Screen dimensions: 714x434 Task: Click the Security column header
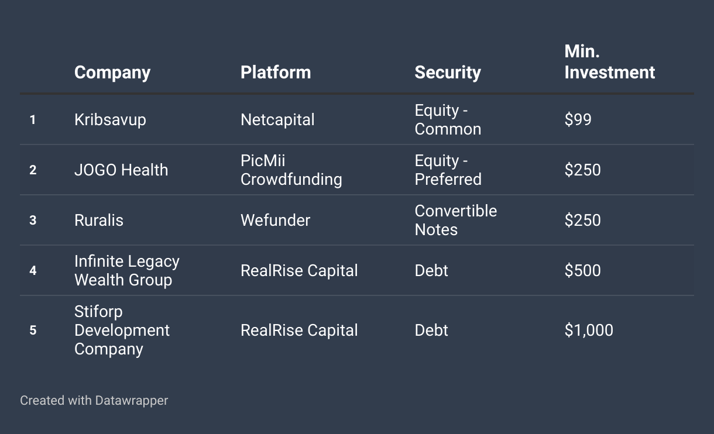tap(448, 73)
